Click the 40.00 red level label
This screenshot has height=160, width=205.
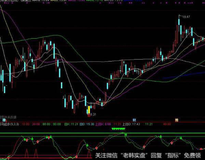[x=167, y=125]
